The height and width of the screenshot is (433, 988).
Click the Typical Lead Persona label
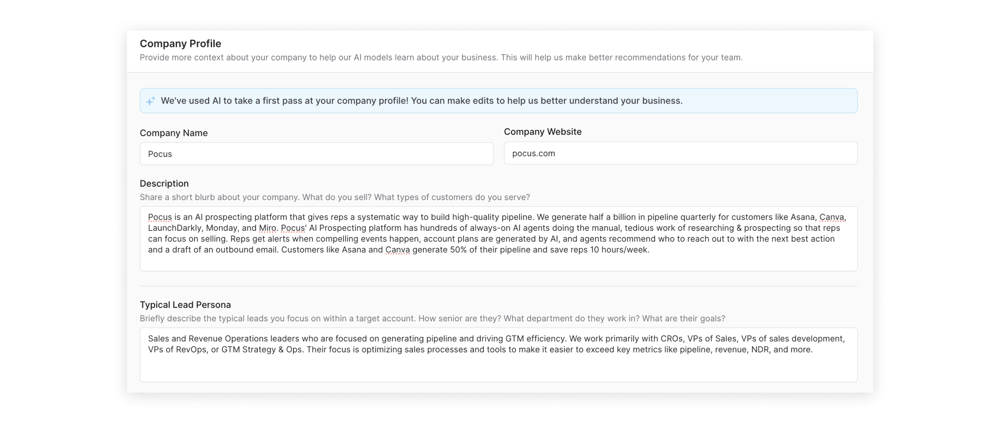(x=185, y=305)
